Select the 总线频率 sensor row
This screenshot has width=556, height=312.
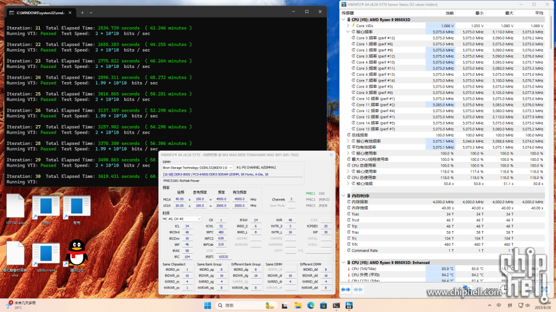443,135
